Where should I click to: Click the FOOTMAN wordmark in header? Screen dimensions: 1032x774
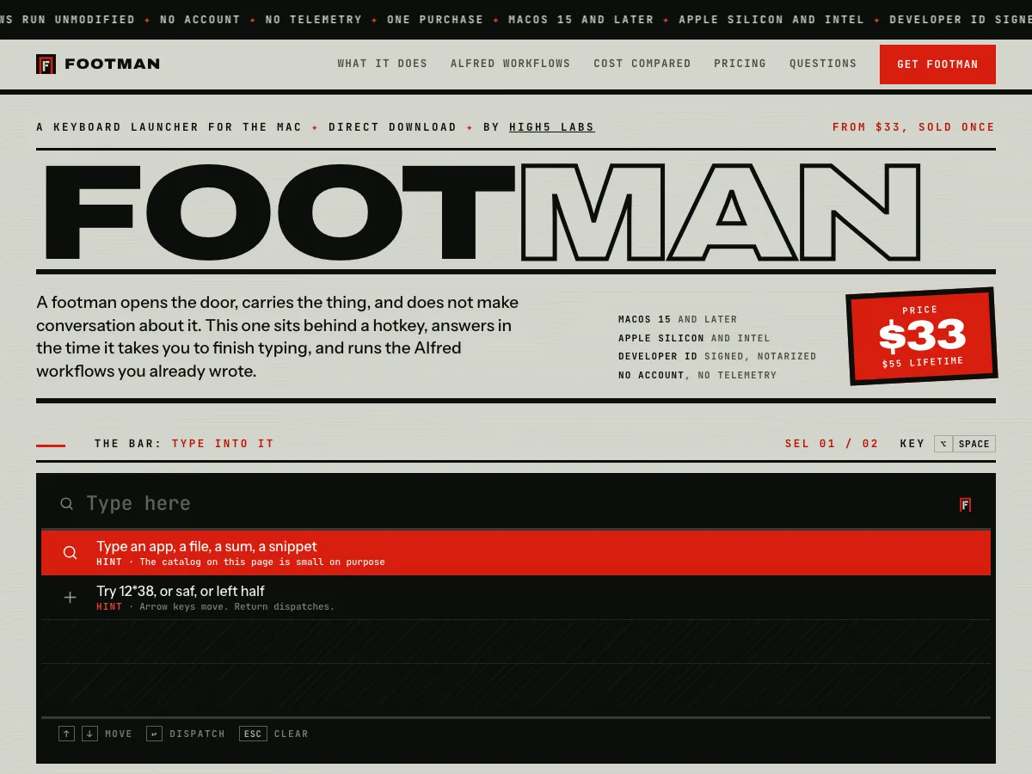[x=113, y=64]
